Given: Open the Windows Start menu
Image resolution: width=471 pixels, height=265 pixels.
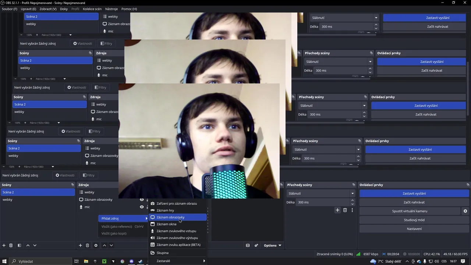Looking at the screenshot, I should coord(4,261).
